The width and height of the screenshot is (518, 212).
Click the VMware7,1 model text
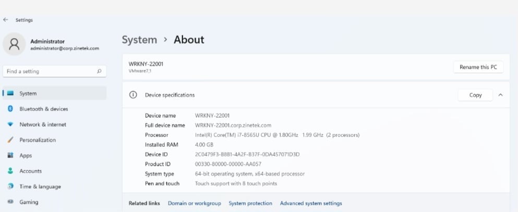pyautogui.click(x=140, y=70)
